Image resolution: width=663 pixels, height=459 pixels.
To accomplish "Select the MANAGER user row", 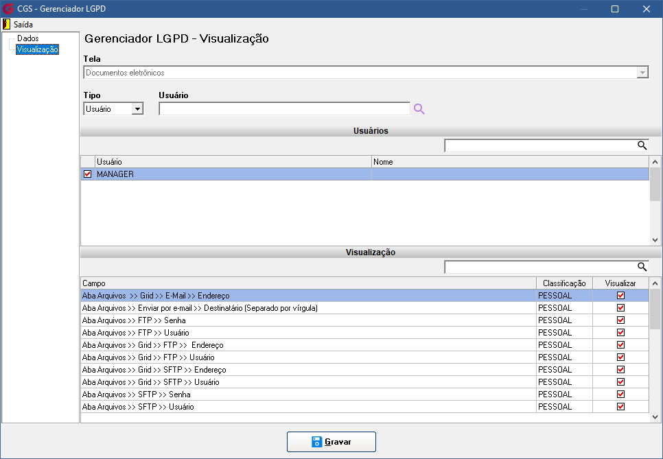I will click(365, 174).
